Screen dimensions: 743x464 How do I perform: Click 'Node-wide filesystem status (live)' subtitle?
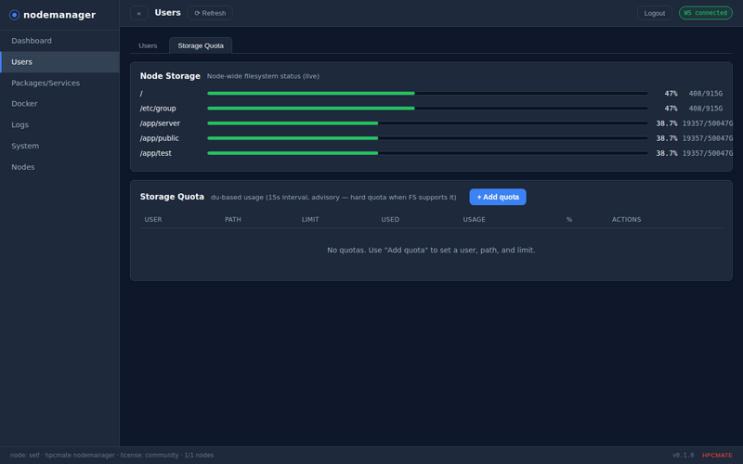pos(263,76)
